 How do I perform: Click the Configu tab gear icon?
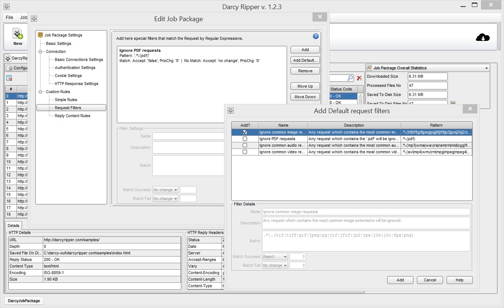10,68
